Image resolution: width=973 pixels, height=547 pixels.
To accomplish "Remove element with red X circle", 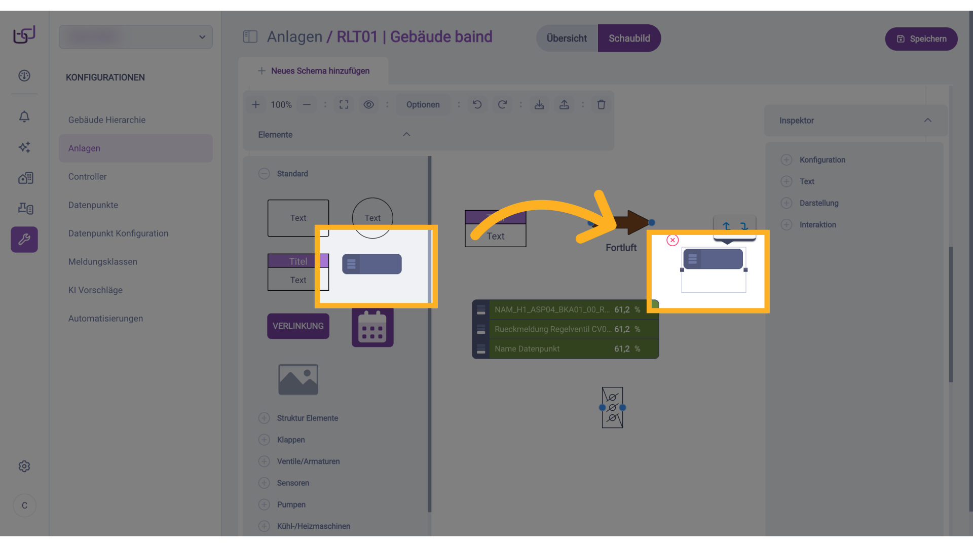I will coord(672,240).
